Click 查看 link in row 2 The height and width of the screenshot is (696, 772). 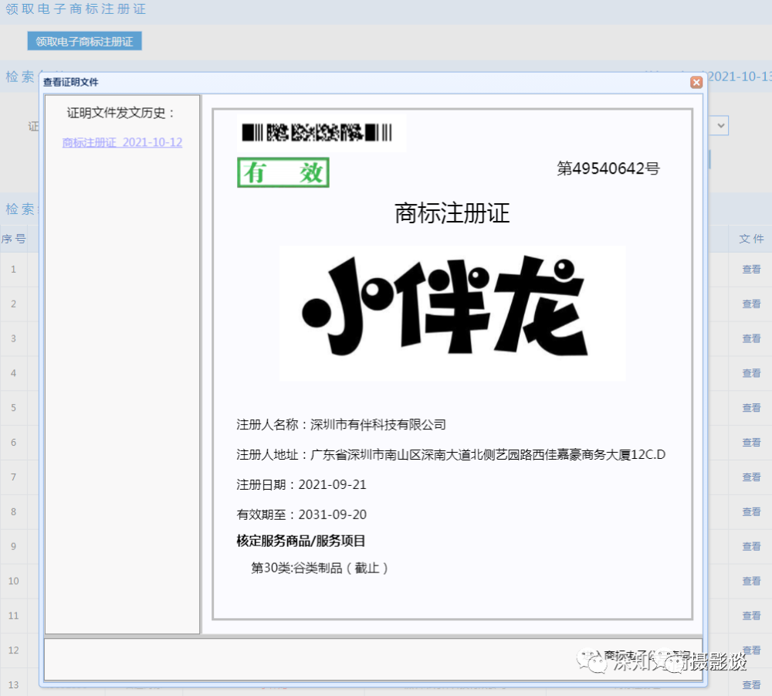(751, 304)
